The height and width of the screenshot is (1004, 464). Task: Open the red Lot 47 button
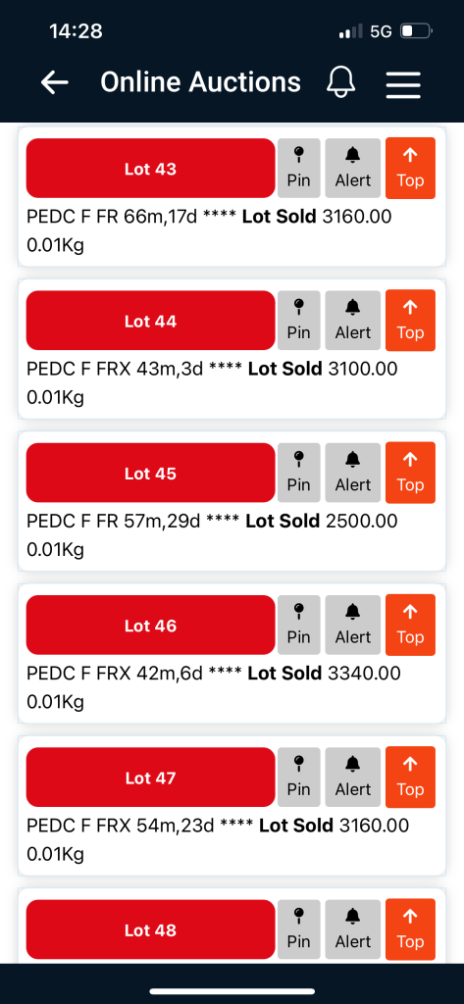(151, 778)
